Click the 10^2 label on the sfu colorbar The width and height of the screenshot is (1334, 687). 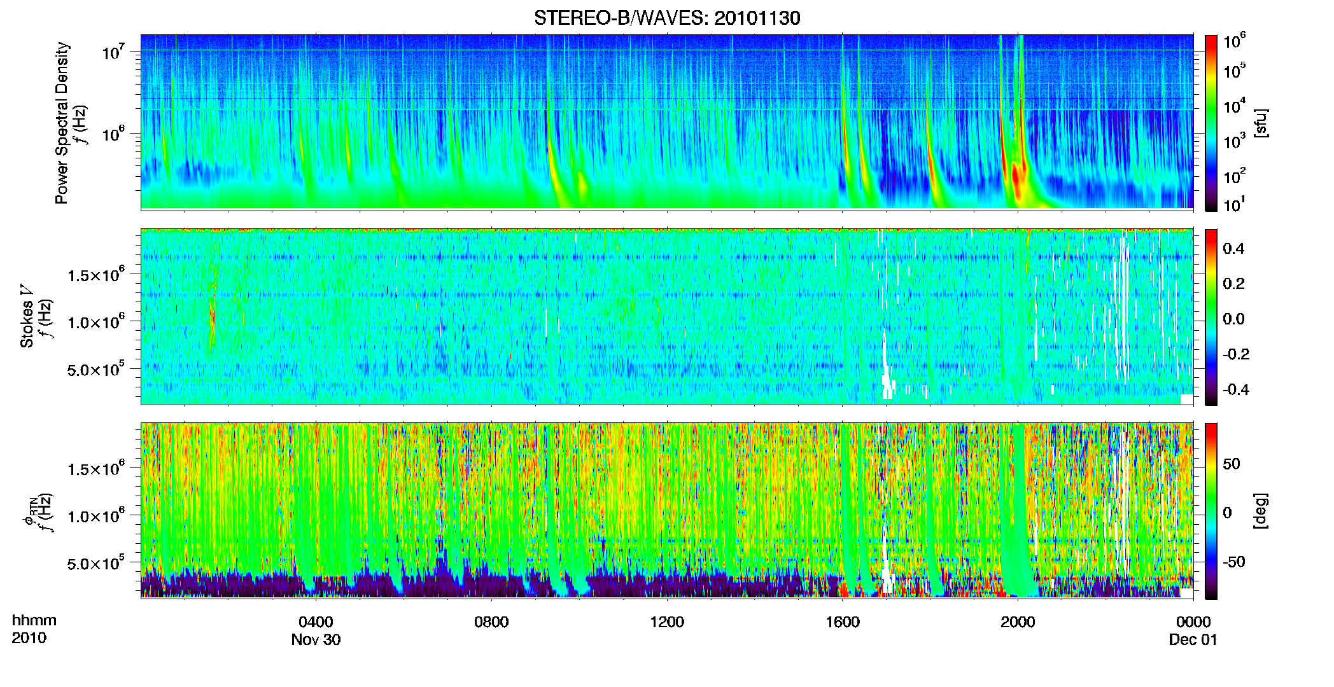pos(1235,176)
